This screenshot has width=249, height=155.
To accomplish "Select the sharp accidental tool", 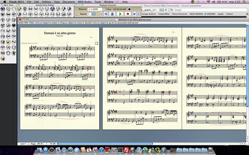I will [x=31, y=15].
